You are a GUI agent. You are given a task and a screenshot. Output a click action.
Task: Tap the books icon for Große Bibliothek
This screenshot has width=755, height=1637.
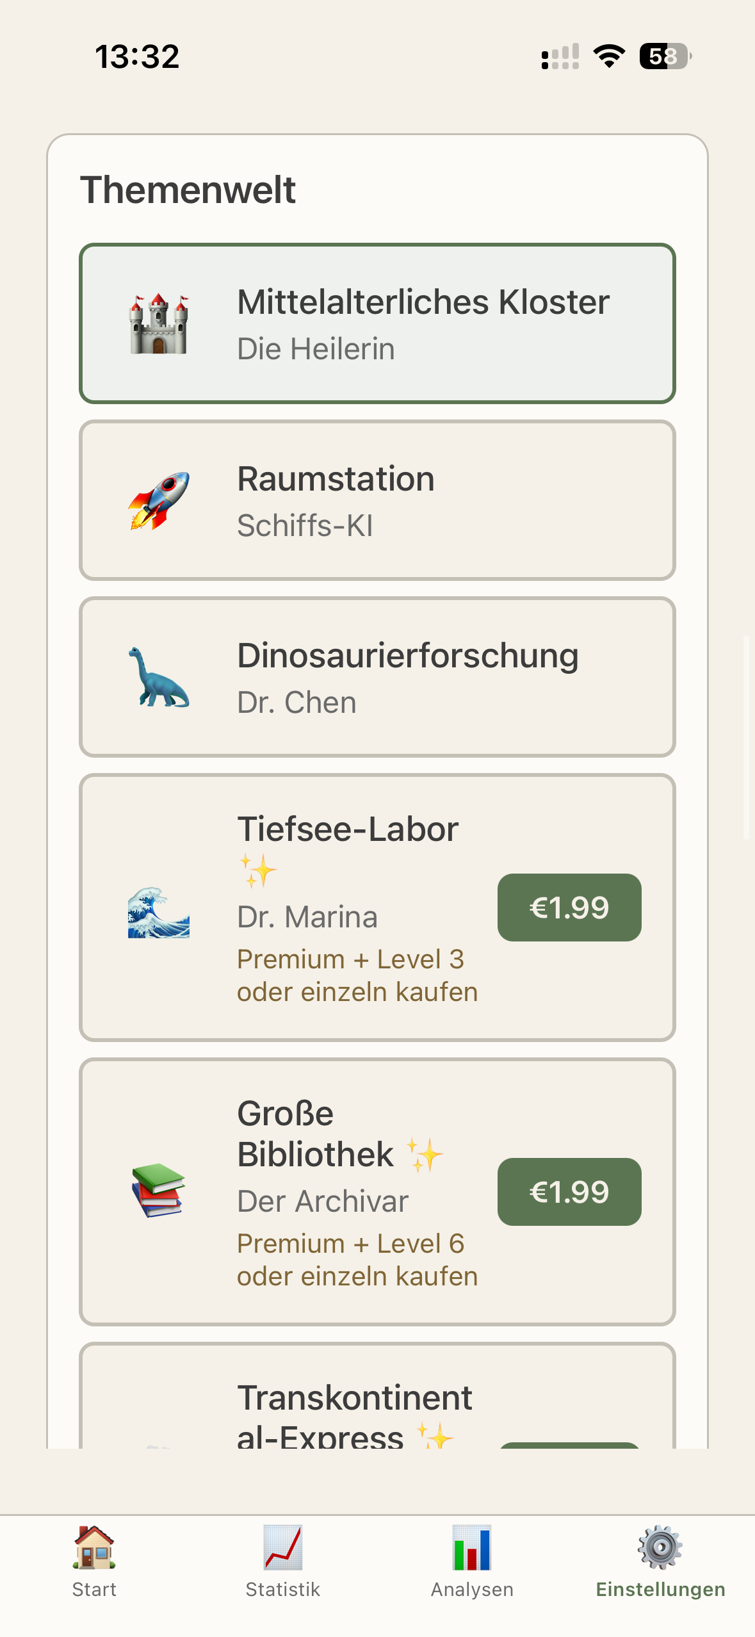159,1190
